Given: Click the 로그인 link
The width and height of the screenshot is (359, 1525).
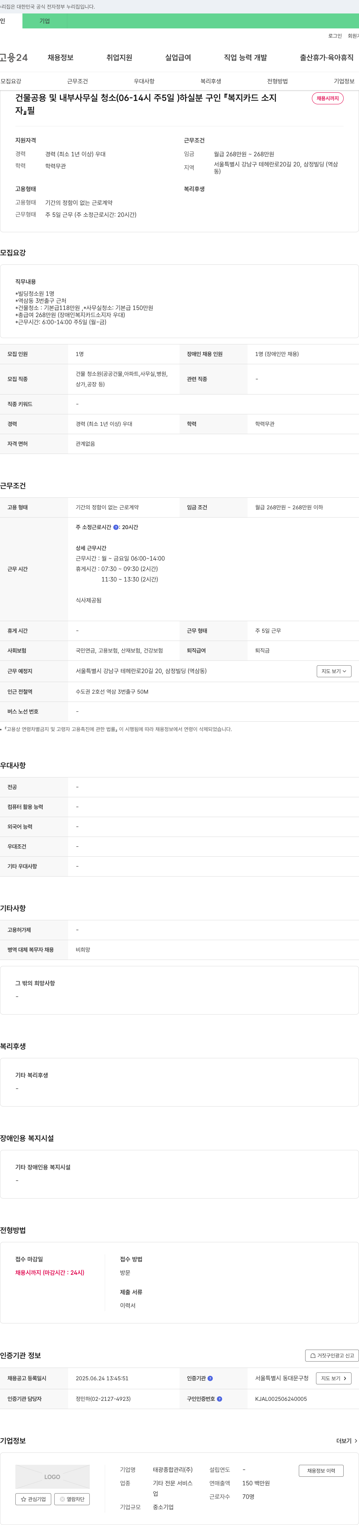Looking at the screenshot, I should [335, 36].
